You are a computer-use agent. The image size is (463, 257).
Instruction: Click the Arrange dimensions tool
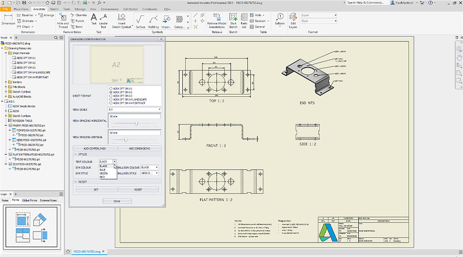pos(46,15)
